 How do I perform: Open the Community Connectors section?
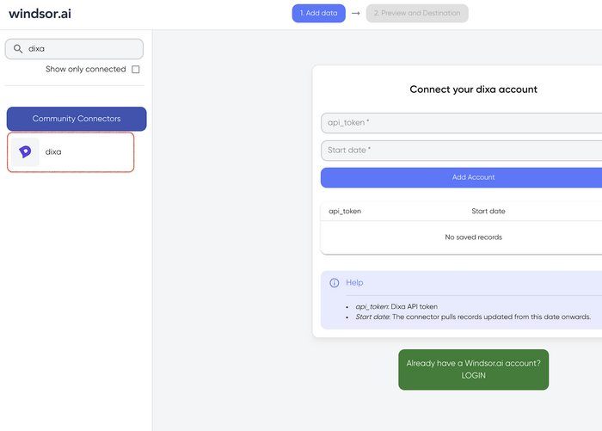click(x=77, y=119)
